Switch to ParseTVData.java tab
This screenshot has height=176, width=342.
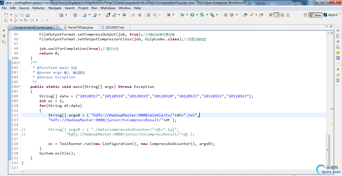click(x=80, y=27)
